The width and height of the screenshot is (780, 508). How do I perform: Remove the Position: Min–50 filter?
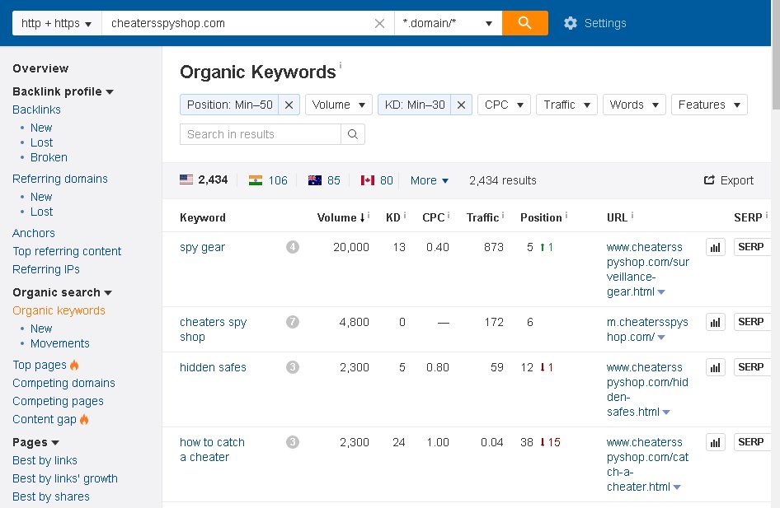click(x=289, y=105)
